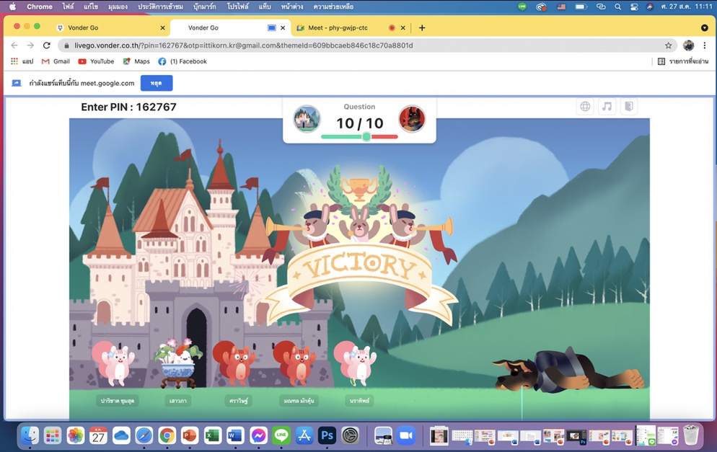This screenshot has width=717, height=452.
Task: Click the blue stop sharing button
Action: [157, 83]
